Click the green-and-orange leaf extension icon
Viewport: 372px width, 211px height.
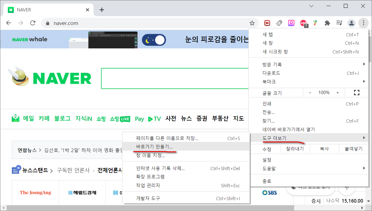click(315, 23)
